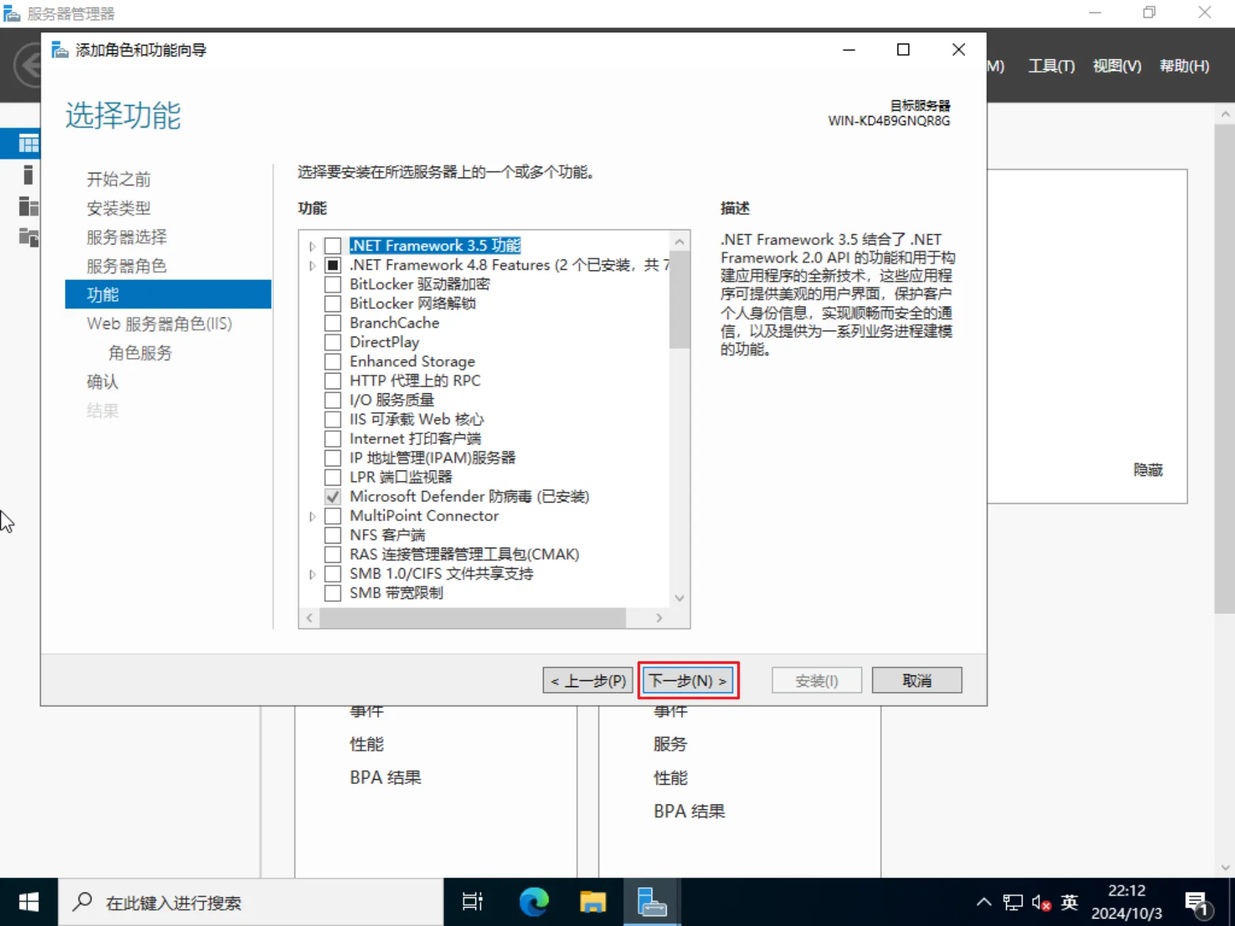This screenshot has height=926, width=1235.
Task: Expand the .NET Framework 4.8 Features node
Action: pyautogui.click(x=312, y=265)
